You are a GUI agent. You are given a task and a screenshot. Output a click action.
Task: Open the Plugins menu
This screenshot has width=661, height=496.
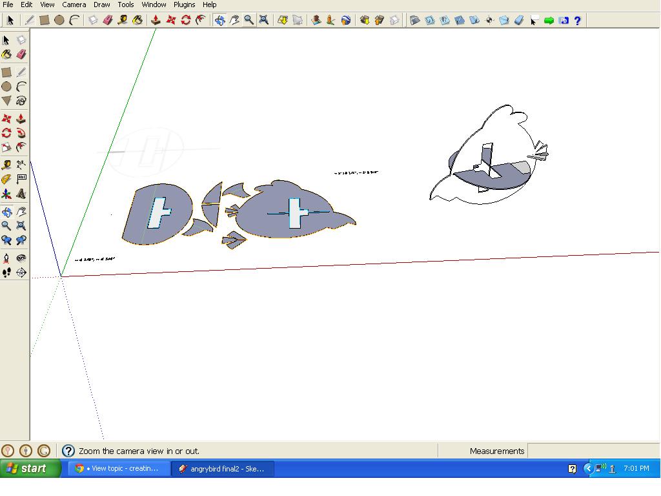click(x=184, y=5)
